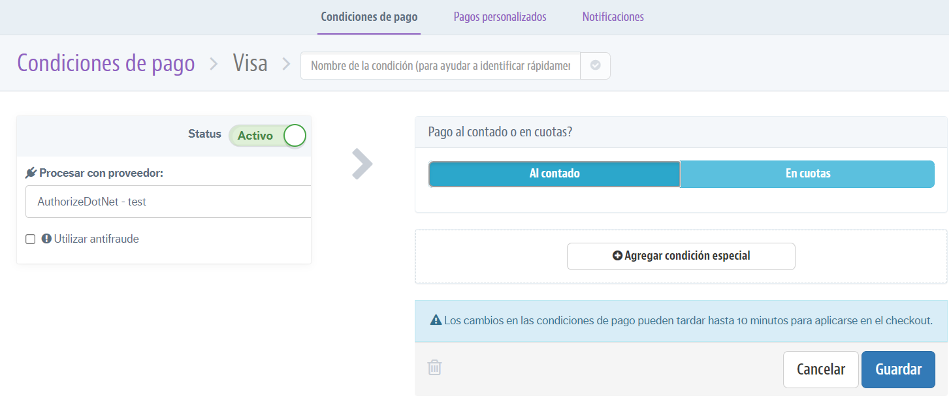949x398 pixels.
Task: Click the large arrow chevron between panels
Action: [361, 164]
